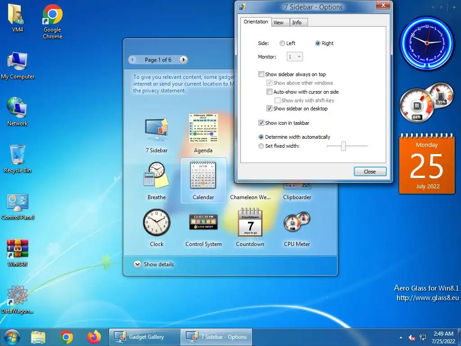This screenshot has width=461, height=346.
Task: Open the Network desktop icon
Action: point(18,112)
